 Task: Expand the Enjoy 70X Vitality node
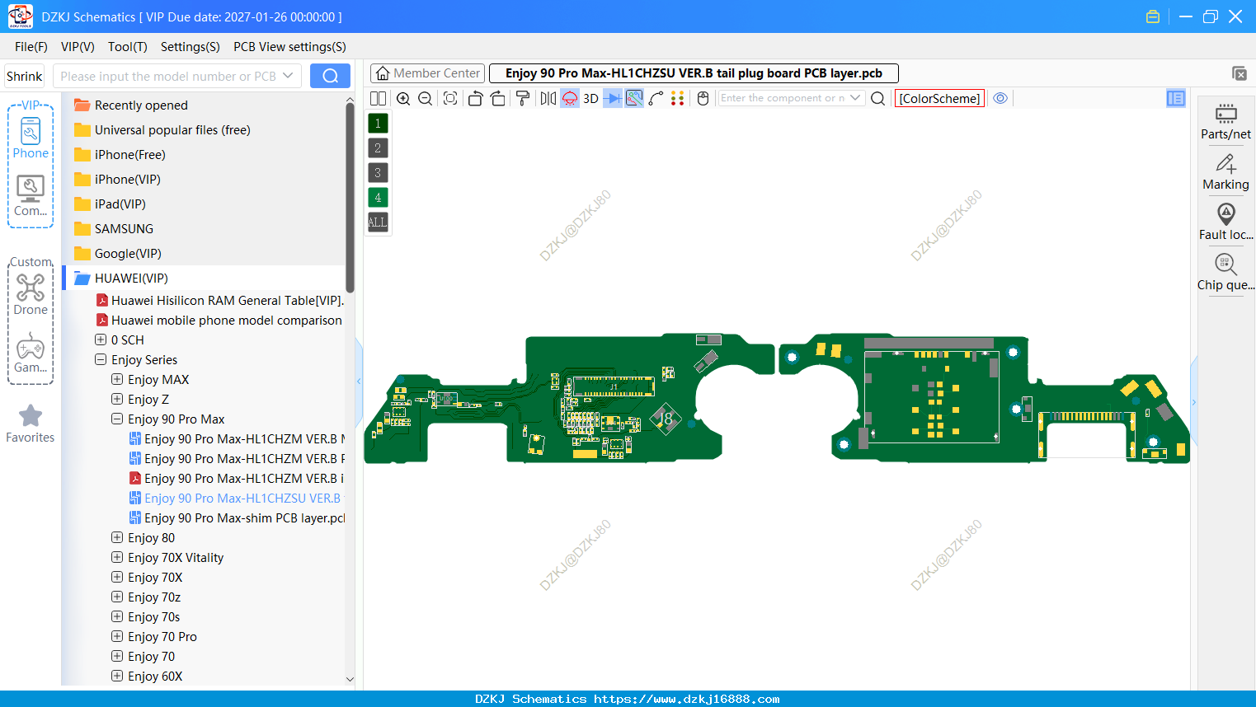click(x=117, y=557)
